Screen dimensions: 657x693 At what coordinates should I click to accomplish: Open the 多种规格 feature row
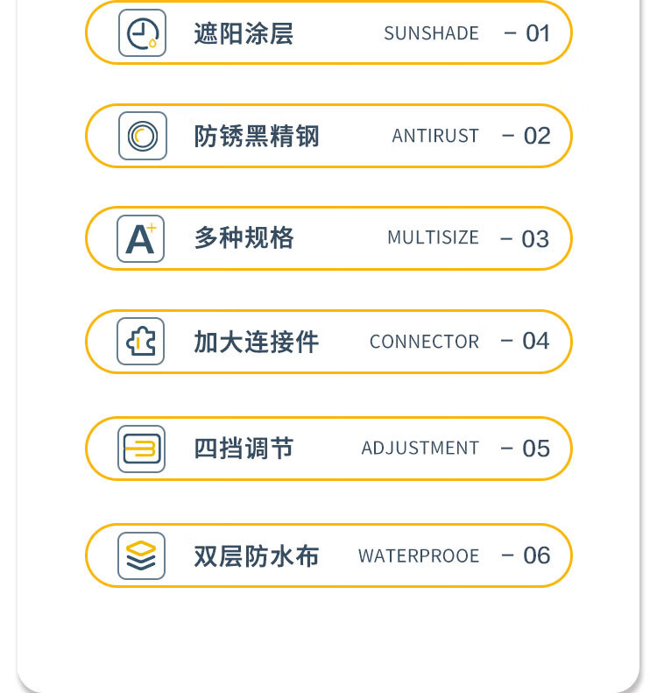[244, 238]
